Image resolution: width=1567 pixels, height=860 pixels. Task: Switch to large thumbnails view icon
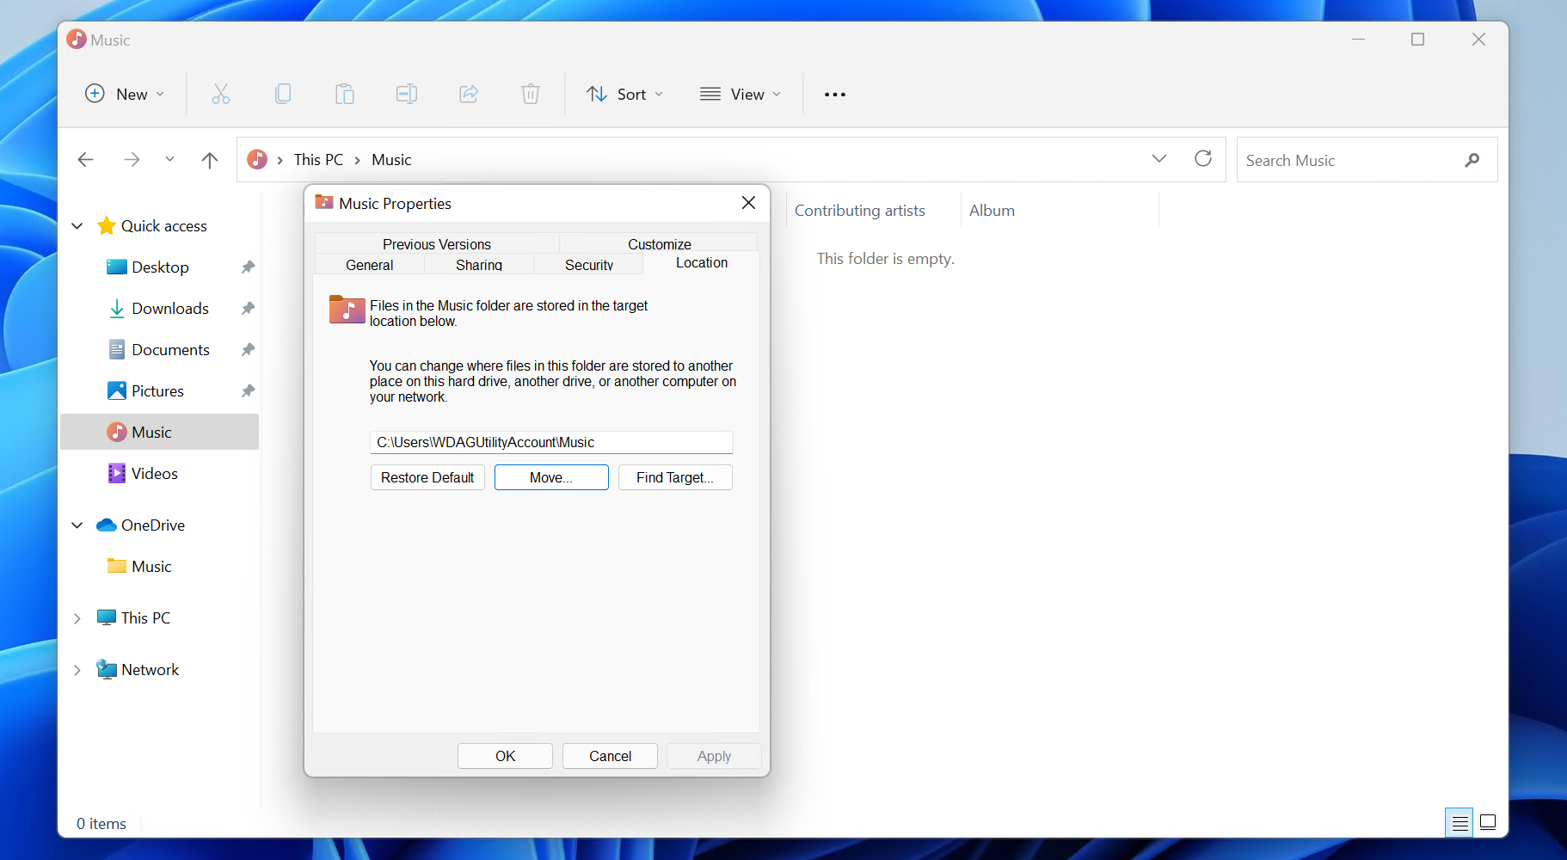pos(1488,823)
